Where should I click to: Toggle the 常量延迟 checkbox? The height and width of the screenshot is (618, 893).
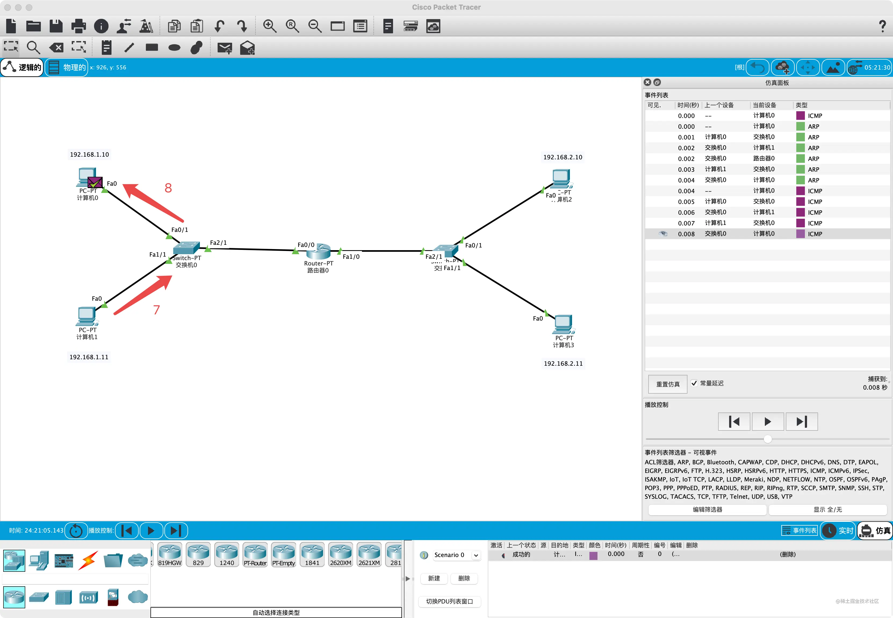point(694,383)
